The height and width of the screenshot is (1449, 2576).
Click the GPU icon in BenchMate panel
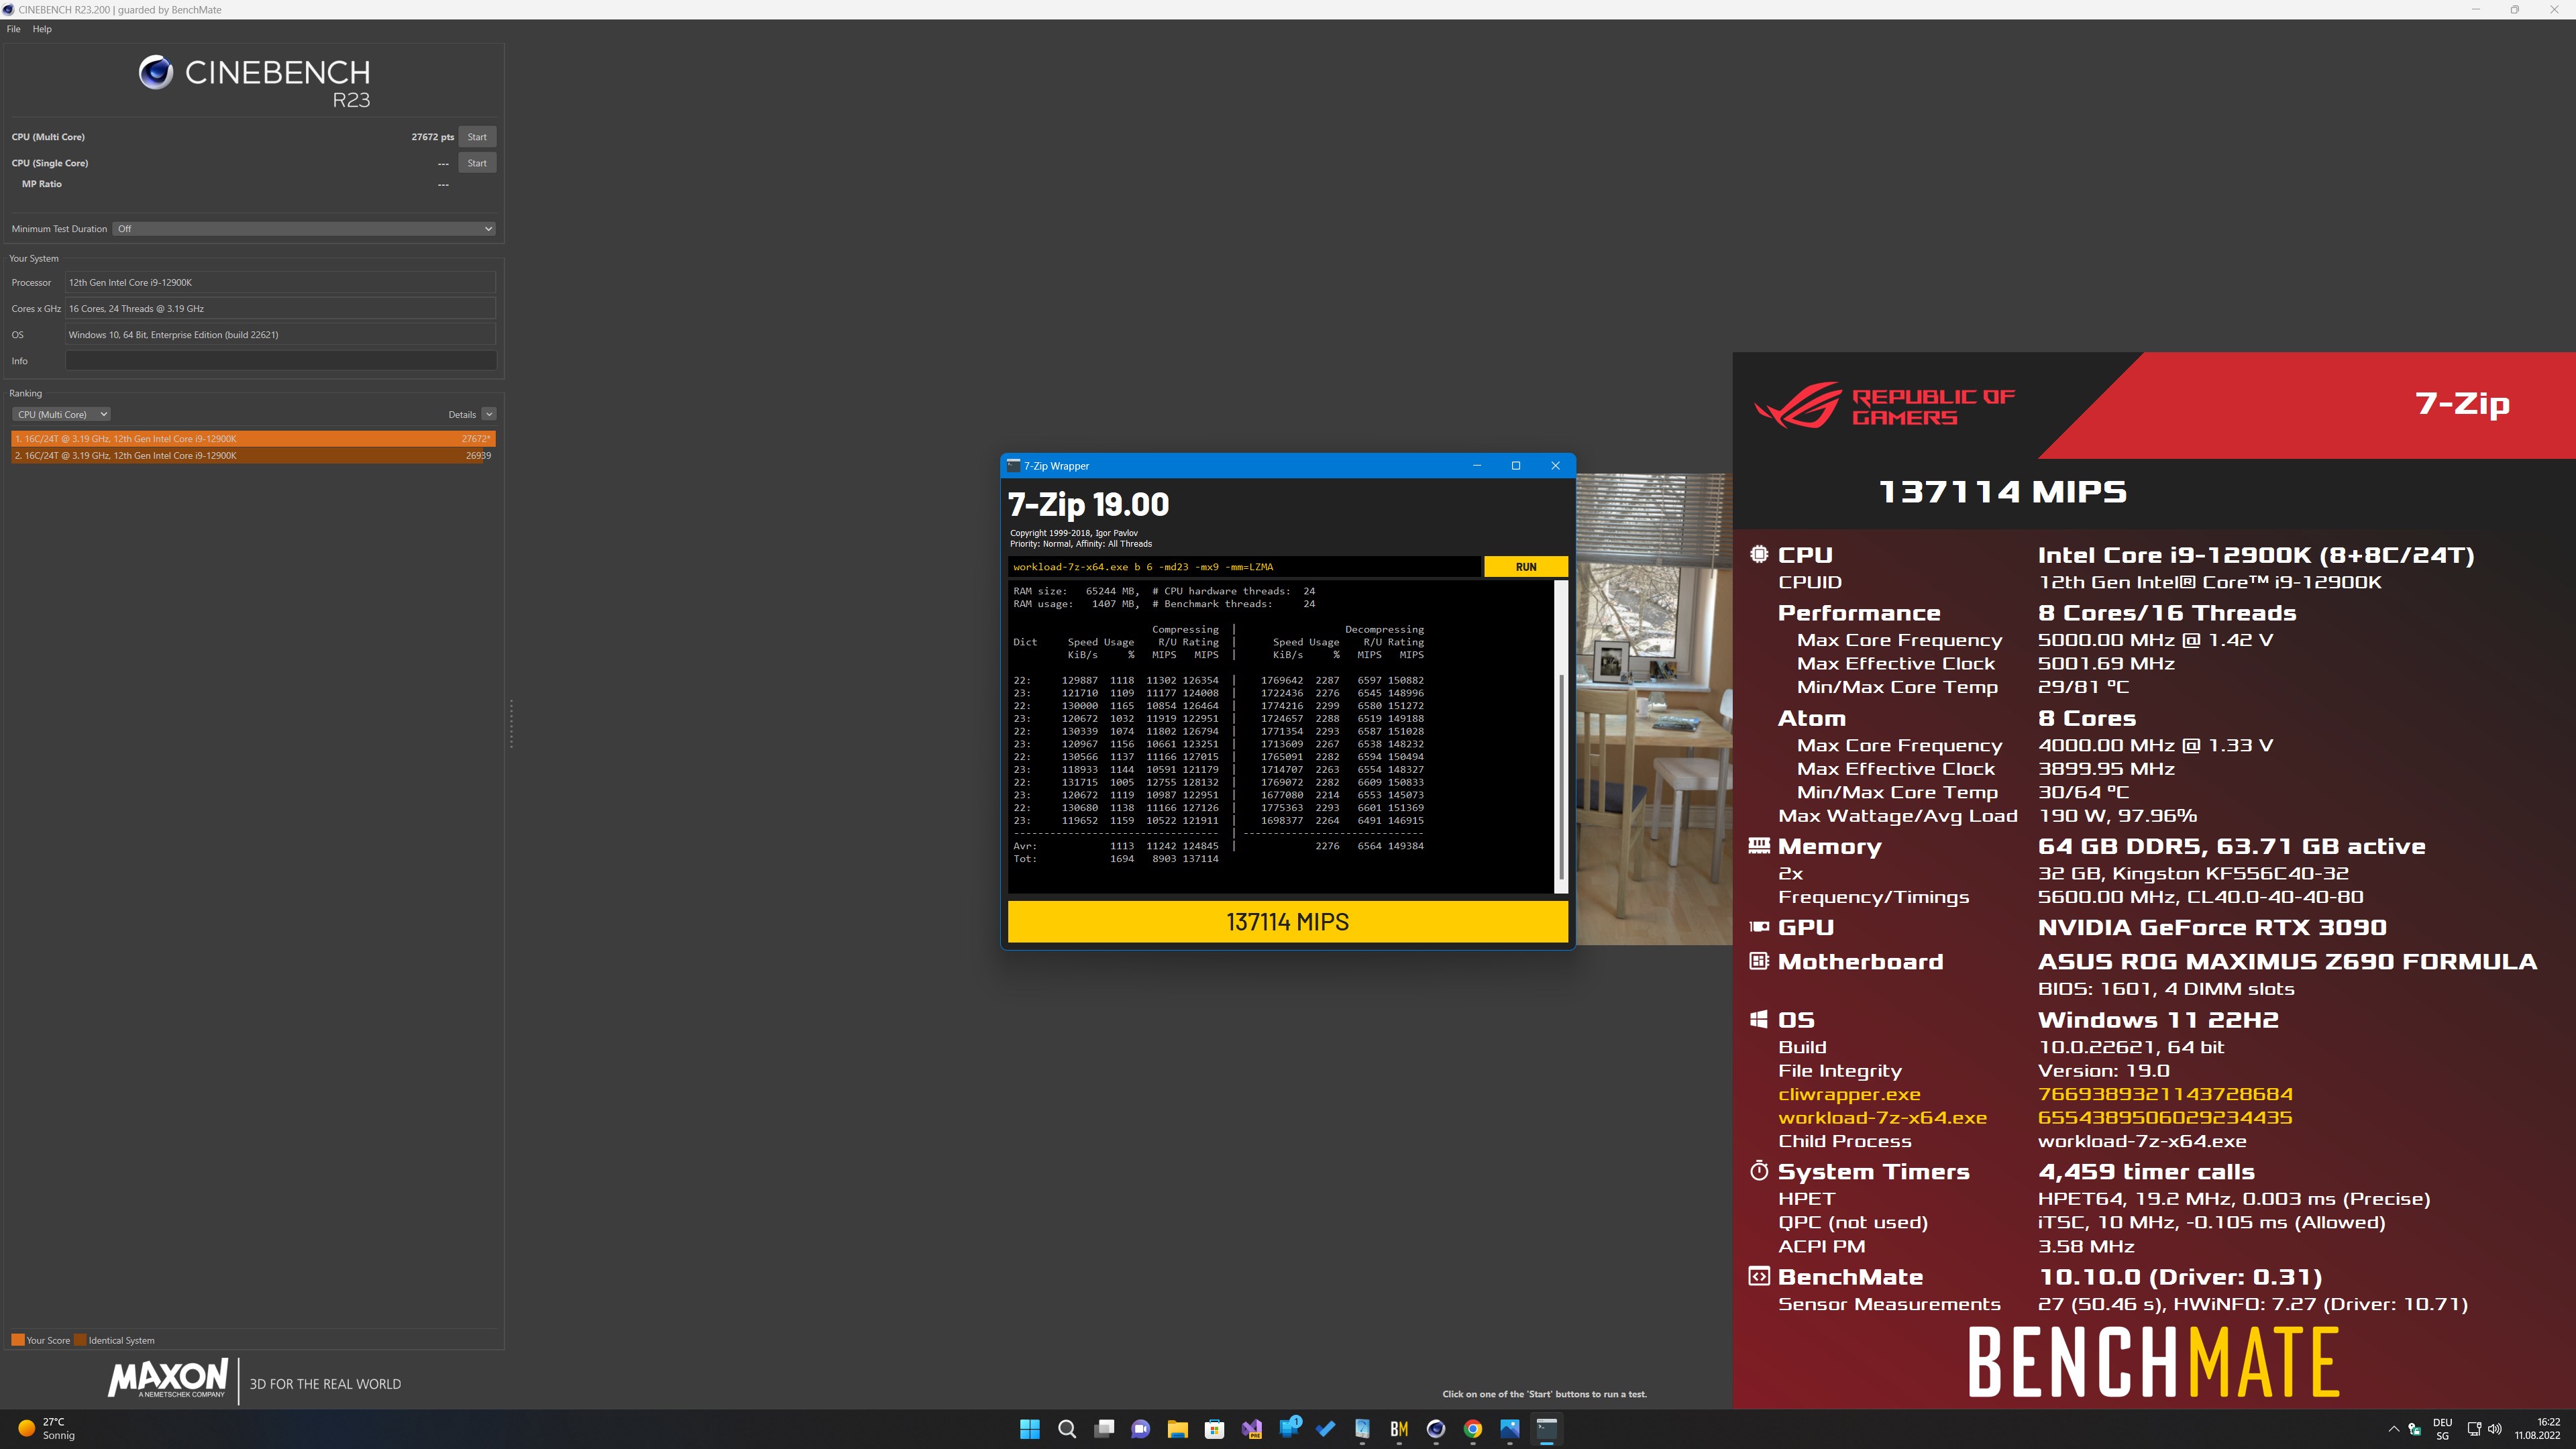click(1759, 927)
